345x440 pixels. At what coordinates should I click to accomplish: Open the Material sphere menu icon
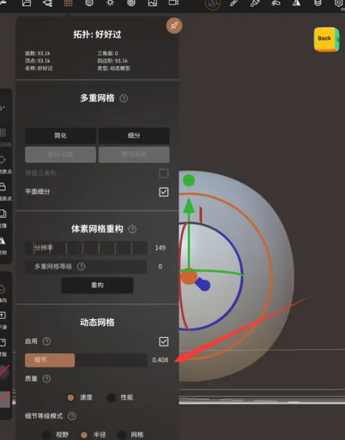click(x=89, y=3)
